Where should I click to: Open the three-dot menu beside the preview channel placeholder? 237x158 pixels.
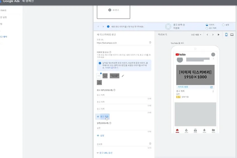click(x=213, y=59)
